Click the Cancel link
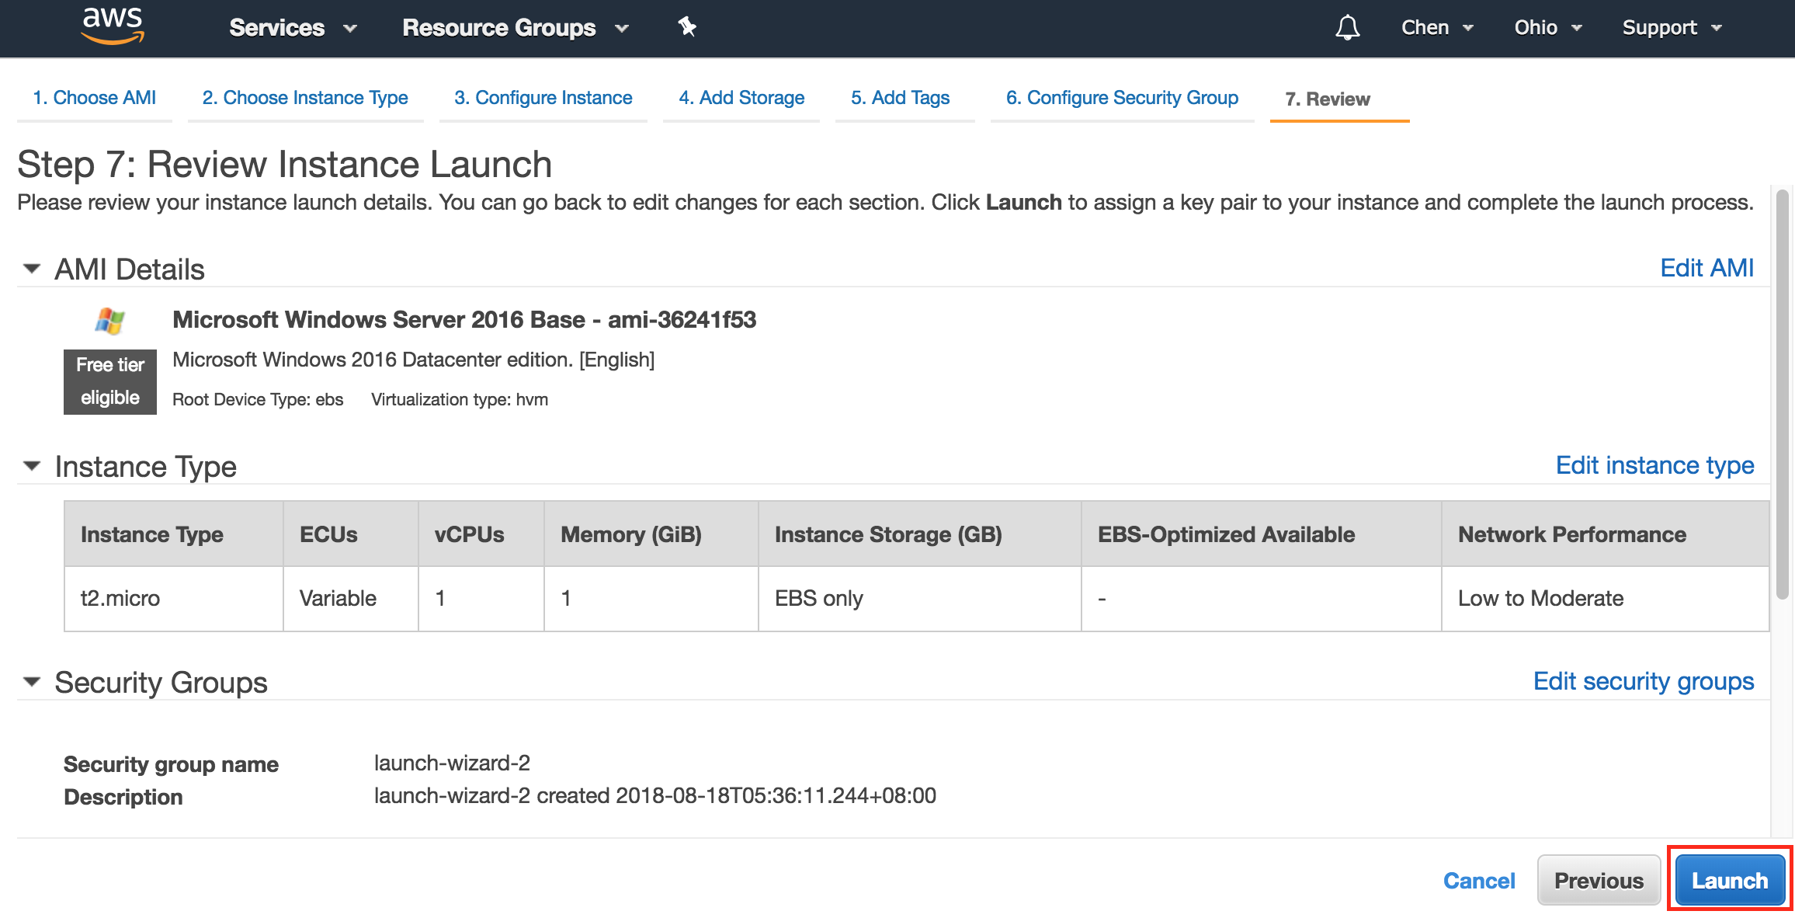The height and width of the screenshot is (918, 1795). click(x=1479, y=881)
